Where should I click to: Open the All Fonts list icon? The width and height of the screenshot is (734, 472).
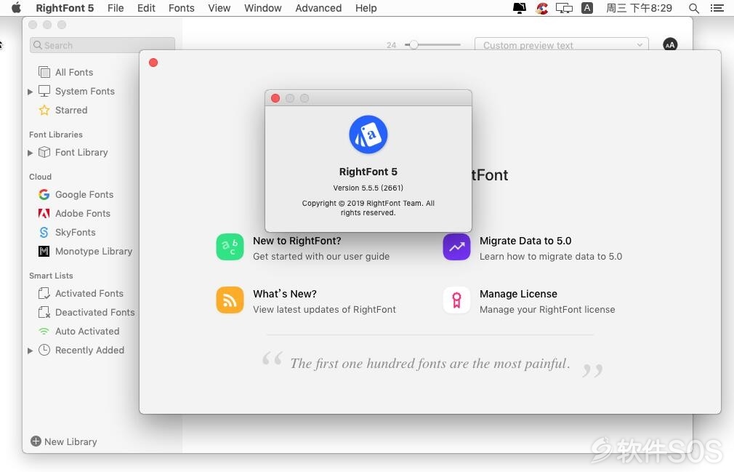44,72
